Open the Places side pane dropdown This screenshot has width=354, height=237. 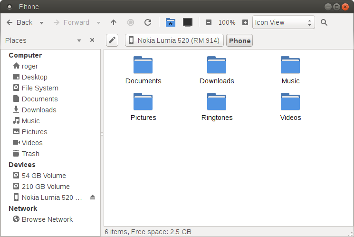click(79, 41)
